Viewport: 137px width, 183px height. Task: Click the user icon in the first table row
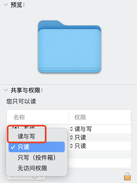coord(16,127)
